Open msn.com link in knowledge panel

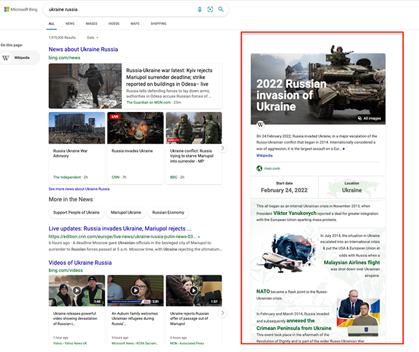coord(272,169)
